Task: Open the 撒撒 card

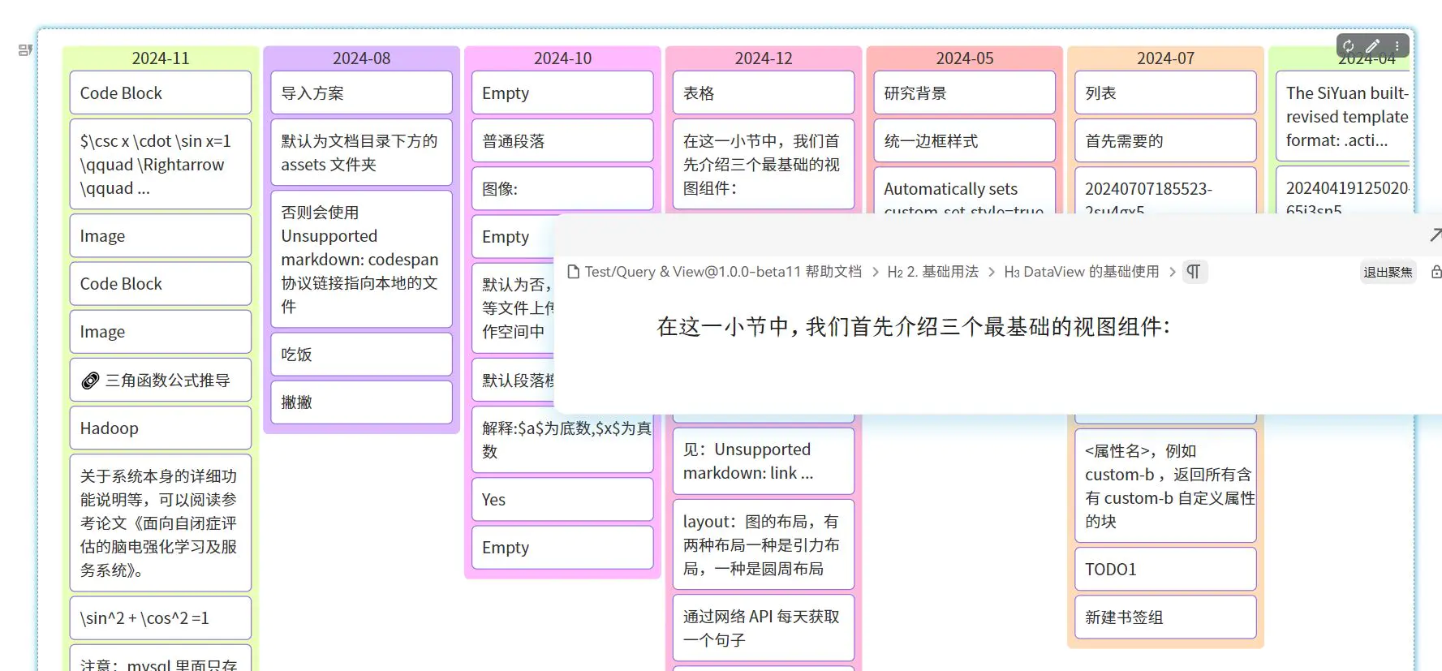Action: pos(361,402)
